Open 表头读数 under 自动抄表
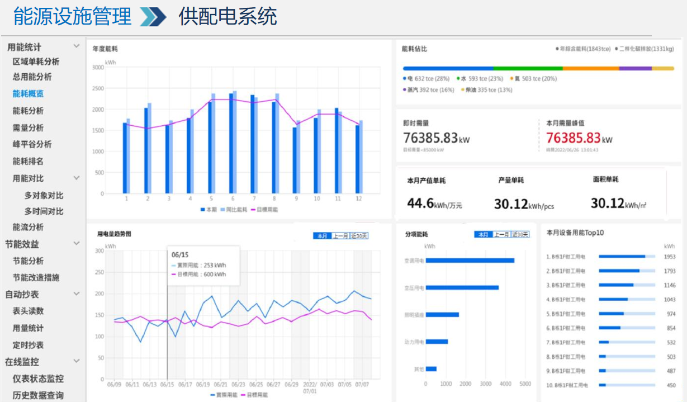This screenshot has width=687, height=402. point(29,311)
